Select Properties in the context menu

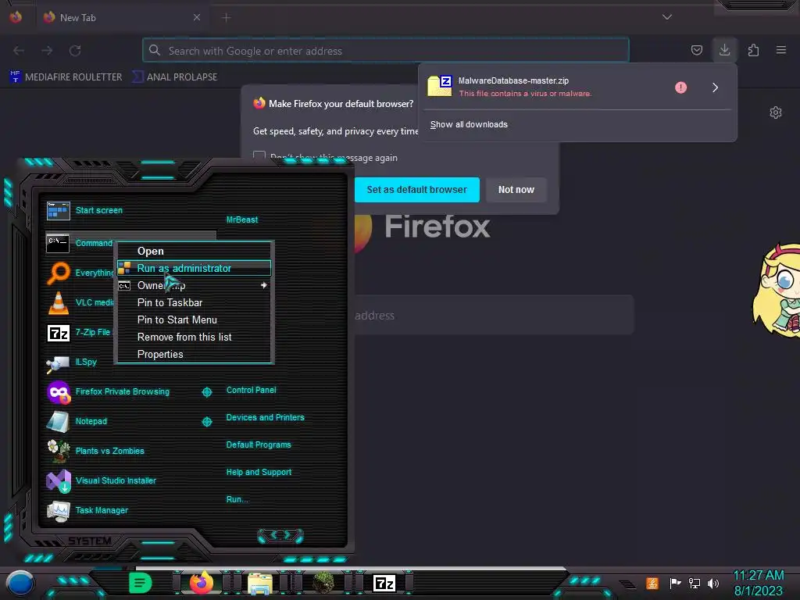tap(195, 354)
